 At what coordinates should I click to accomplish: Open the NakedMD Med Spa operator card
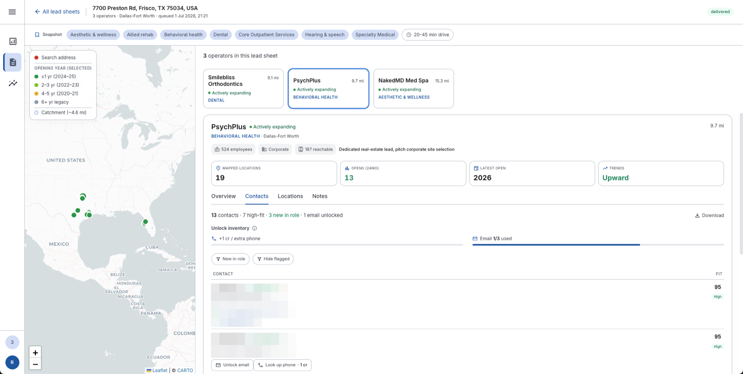(x=414, y=88)
